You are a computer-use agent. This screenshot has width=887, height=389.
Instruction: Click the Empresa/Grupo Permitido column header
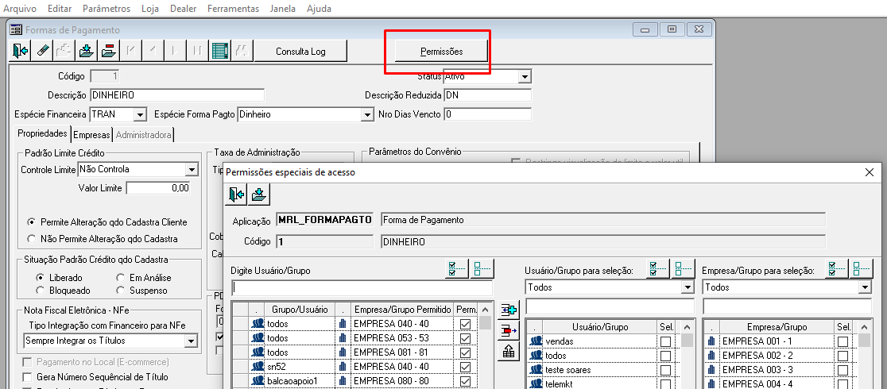(x=402, y=310)
